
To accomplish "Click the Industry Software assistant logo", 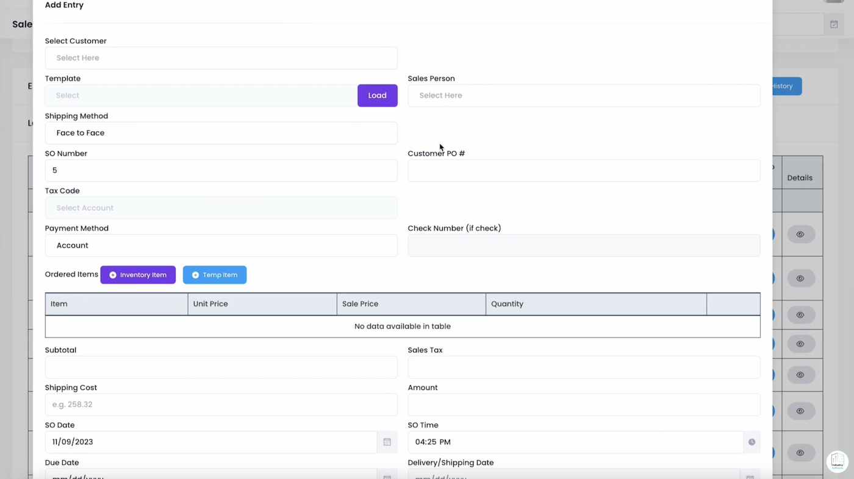I will point(837,461).
